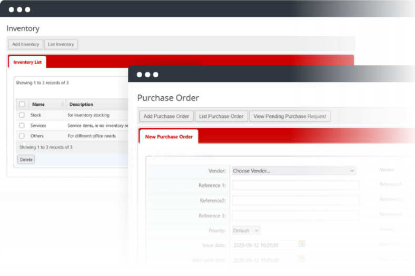Delete selected inventory records
The width and height of the screenshot is (415, 276).
click(x=26, y=159)
